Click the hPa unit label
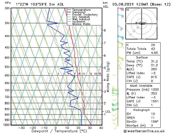 point(8,3)
